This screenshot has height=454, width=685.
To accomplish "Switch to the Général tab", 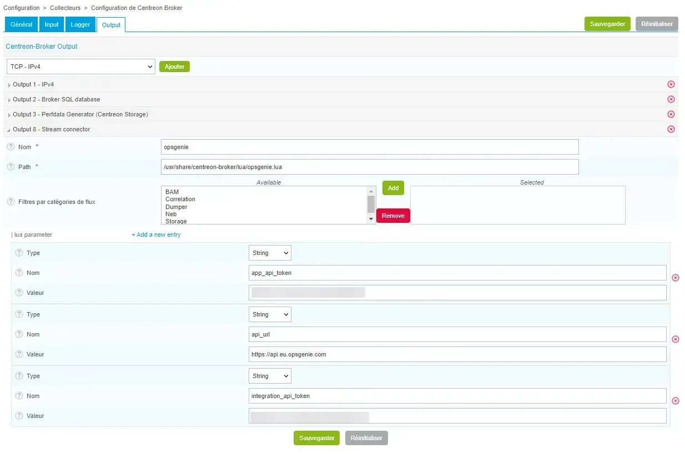I will coord(22,24).
